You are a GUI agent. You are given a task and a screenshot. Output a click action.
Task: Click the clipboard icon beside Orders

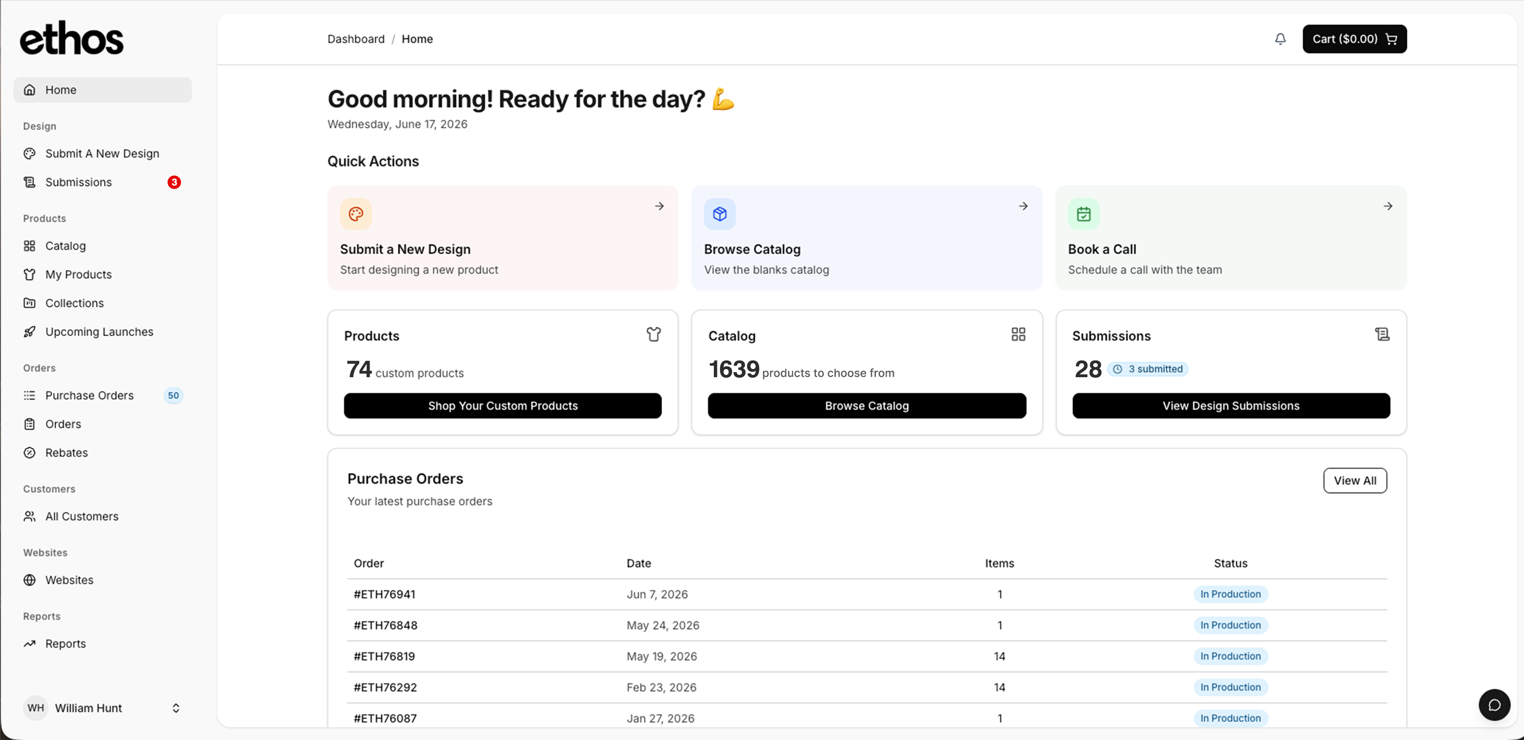point(30,424)
